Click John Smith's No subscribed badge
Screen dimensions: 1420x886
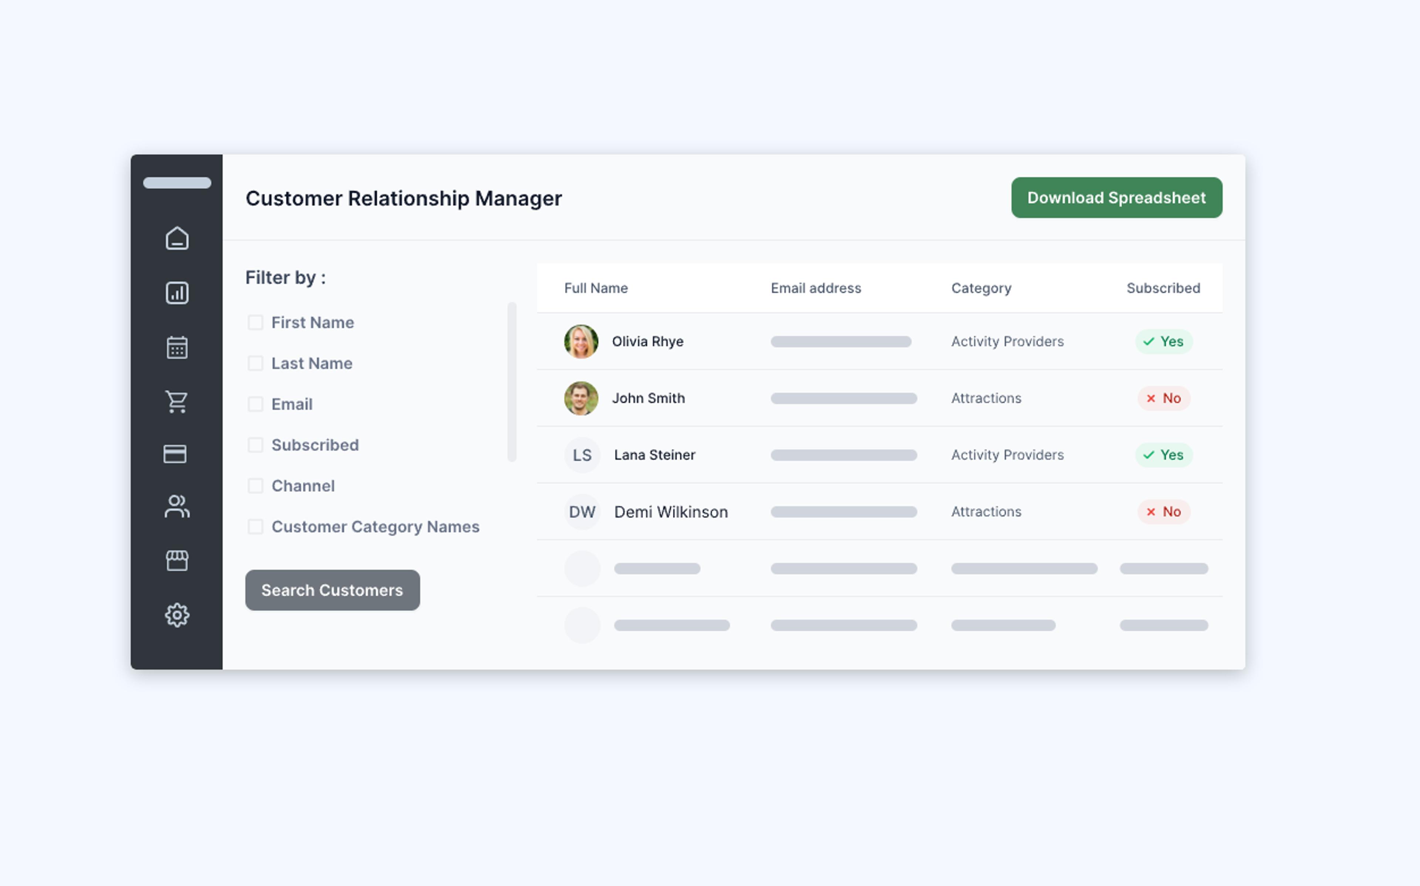[x=1164, y=398]
